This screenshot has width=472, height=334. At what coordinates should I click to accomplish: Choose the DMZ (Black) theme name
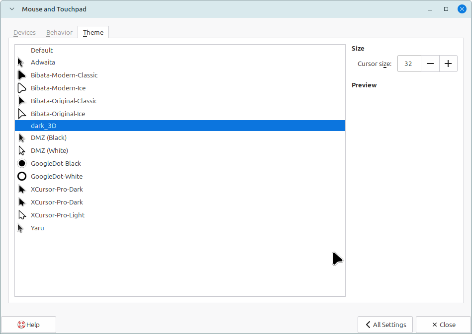pos(48,137)
